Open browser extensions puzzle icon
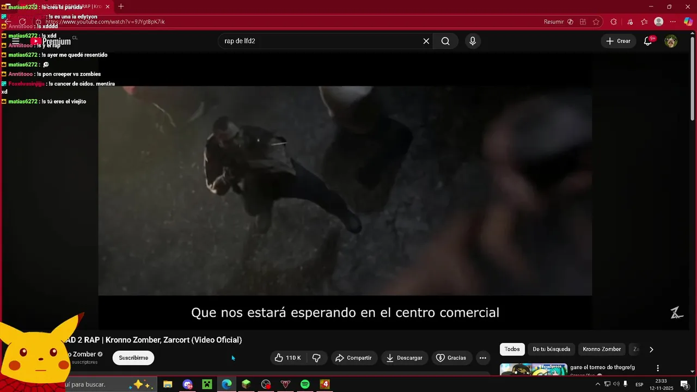Viewport: 697px width, 392px height. tap(614, 22)
